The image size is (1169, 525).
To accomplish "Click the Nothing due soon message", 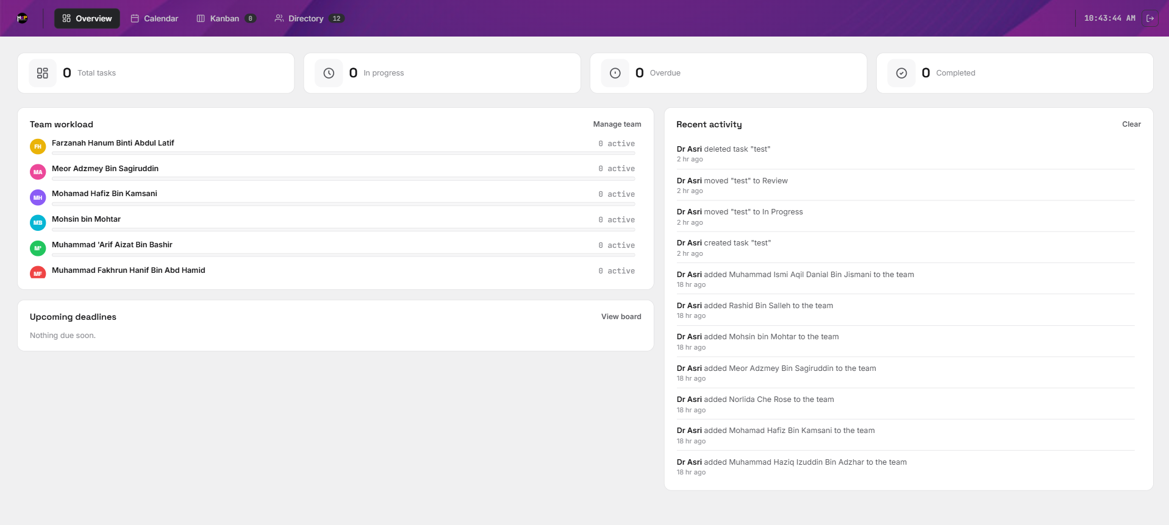I will [63, 336].
